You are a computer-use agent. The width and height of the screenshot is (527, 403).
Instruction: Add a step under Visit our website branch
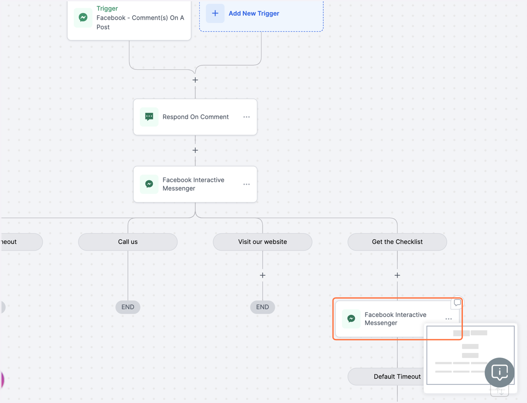click(x=263, y=275)
